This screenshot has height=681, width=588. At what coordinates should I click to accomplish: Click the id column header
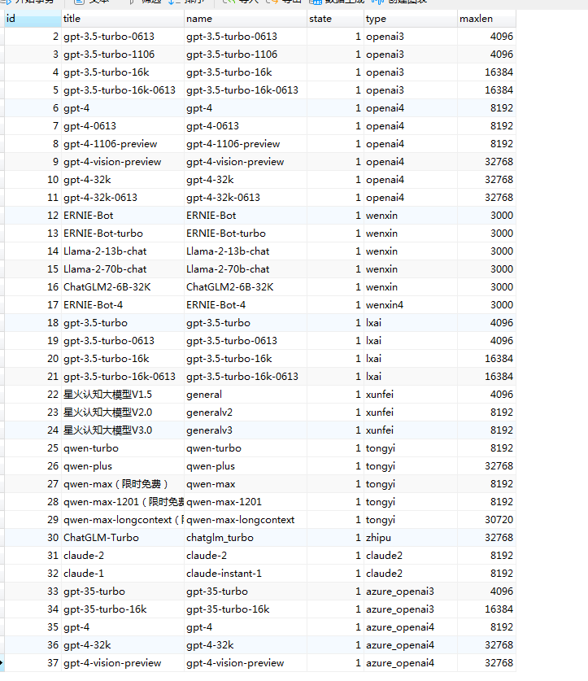tap(33, 19)
